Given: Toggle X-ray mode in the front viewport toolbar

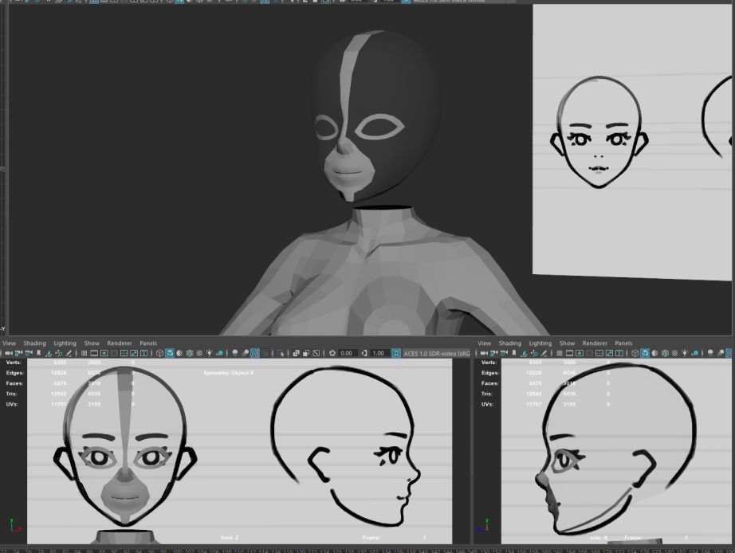Looking at the screenshot, I should tap(297, 354).
